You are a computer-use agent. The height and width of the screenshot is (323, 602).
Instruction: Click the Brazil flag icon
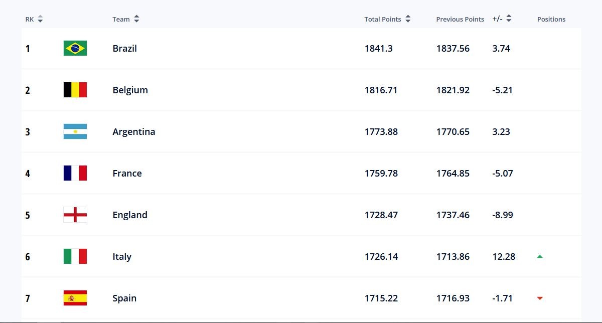tap(75, 48)
